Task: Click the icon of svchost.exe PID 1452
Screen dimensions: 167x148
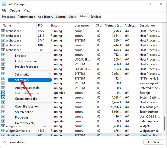Action: pyautogui.click(x=3, y=50)
